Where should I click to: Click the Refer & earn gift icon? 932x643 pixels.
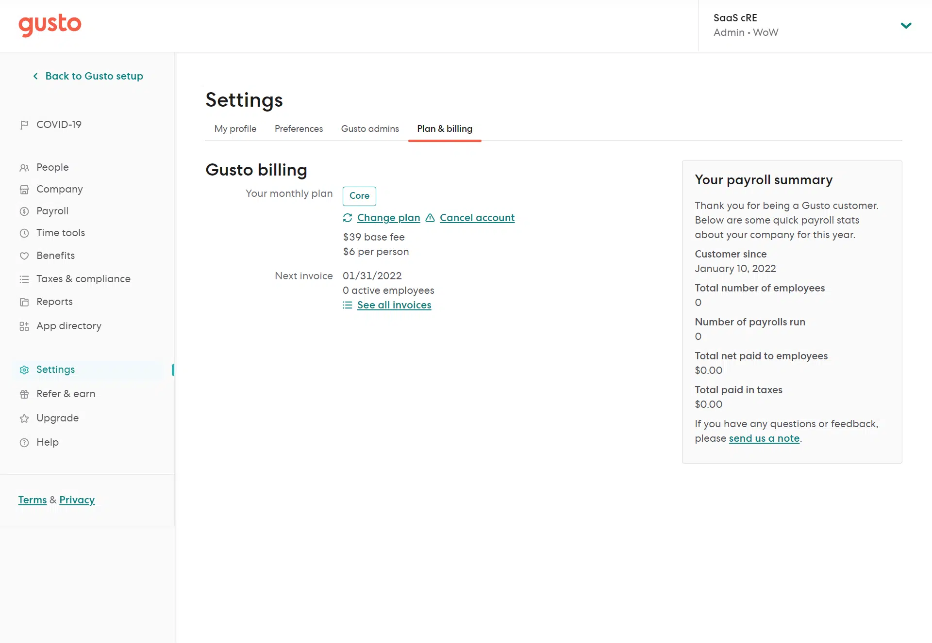coord(24,394)
